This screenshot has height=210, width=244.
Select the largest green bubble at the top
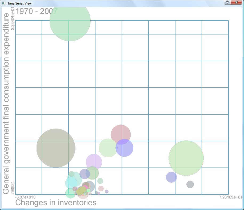70,21
